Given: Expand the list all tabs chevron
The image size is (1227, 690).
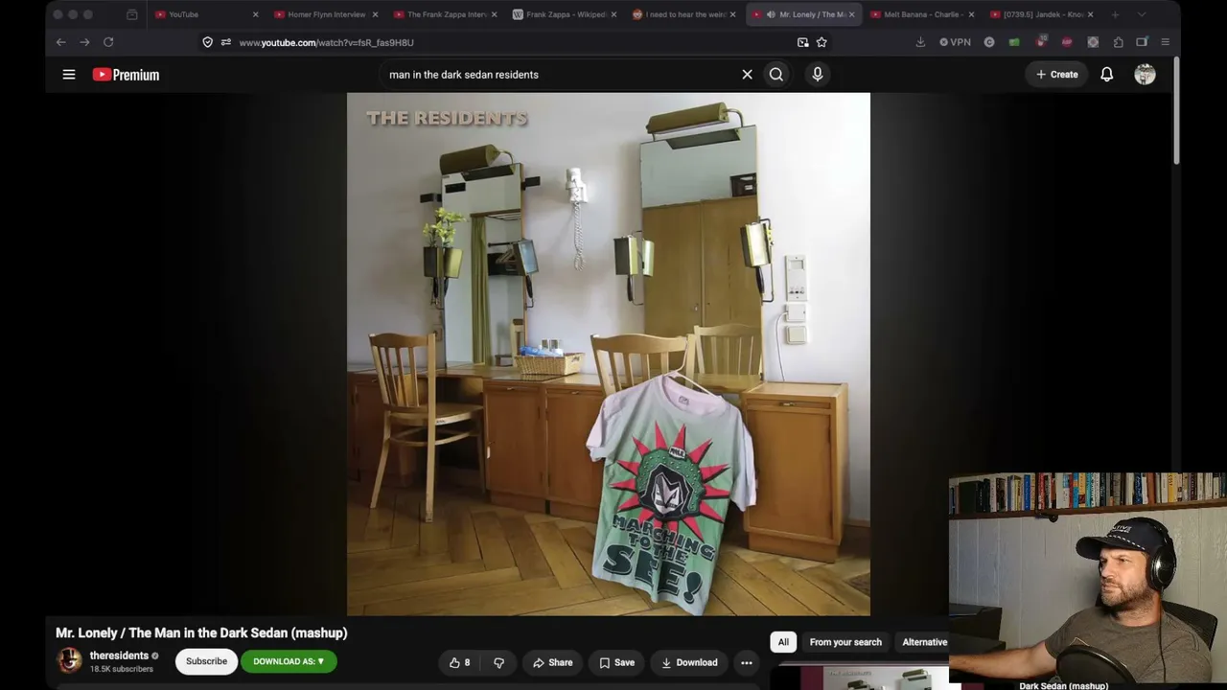Looking at the screenshot, I should click(x=1141, y=14).
